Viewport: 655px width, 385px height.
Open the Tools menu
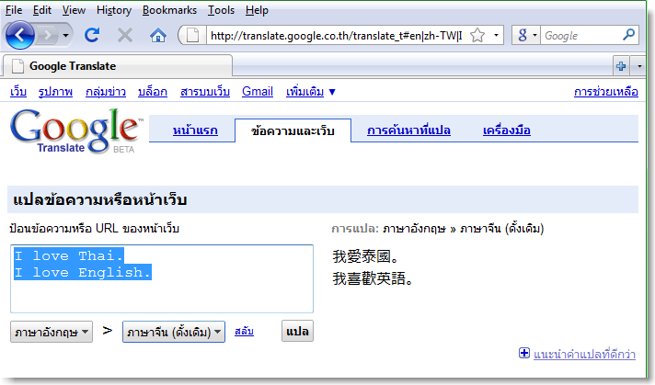click(x=222, y=10)
